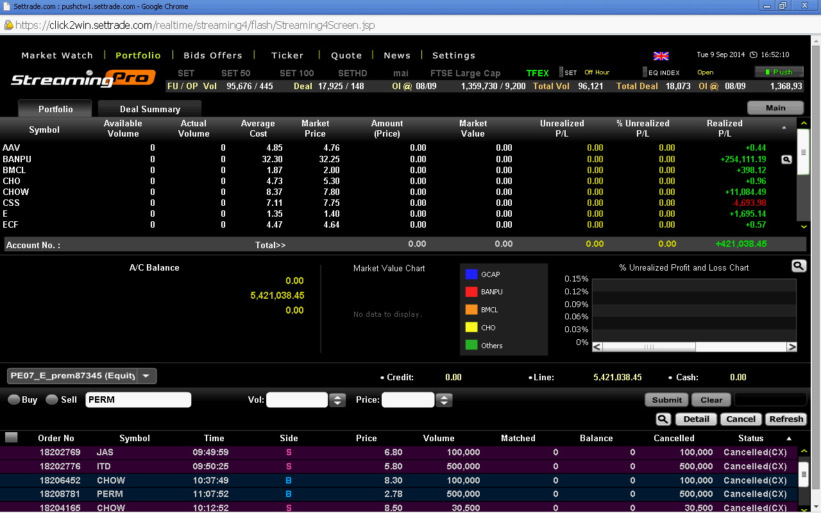Open the Quote menu

[x=346, y=55]
